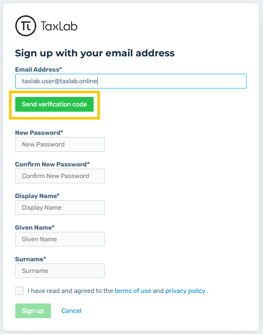The image size is (263, 334).
Task: Click the New Password label
Action: tap(39, 133)
